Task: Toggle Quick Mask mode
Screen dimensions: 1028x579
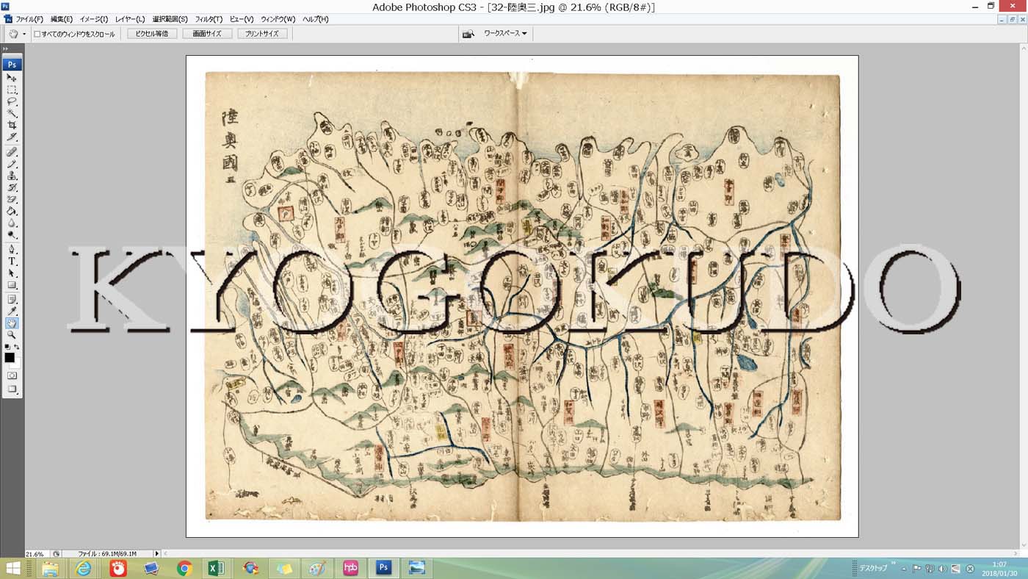Action: [12, 375]
